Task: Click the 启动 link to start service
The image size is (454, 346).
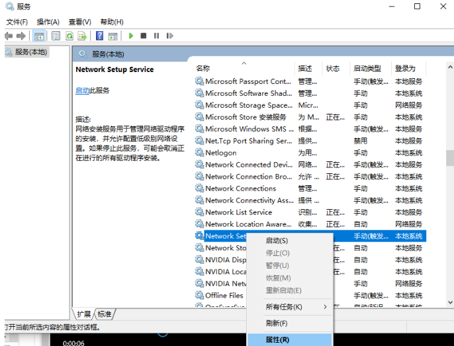Action: [x=82, y=91]
